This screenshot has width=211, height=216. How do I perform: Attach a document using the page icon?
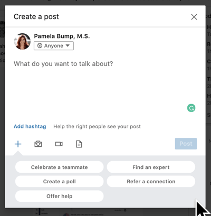click(79, 144)
